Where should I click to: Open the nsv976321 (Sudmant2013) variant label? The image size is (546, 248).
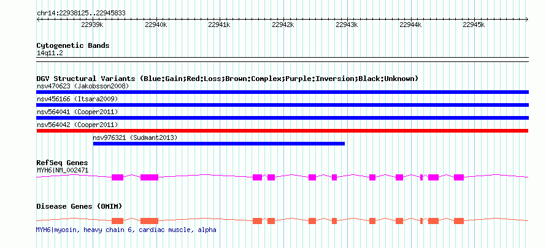135,138
